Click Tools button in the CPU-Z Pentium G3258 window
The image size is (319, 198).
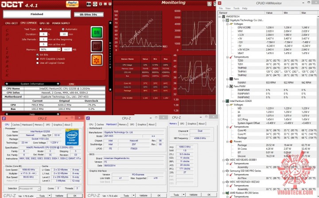[42, 195]
